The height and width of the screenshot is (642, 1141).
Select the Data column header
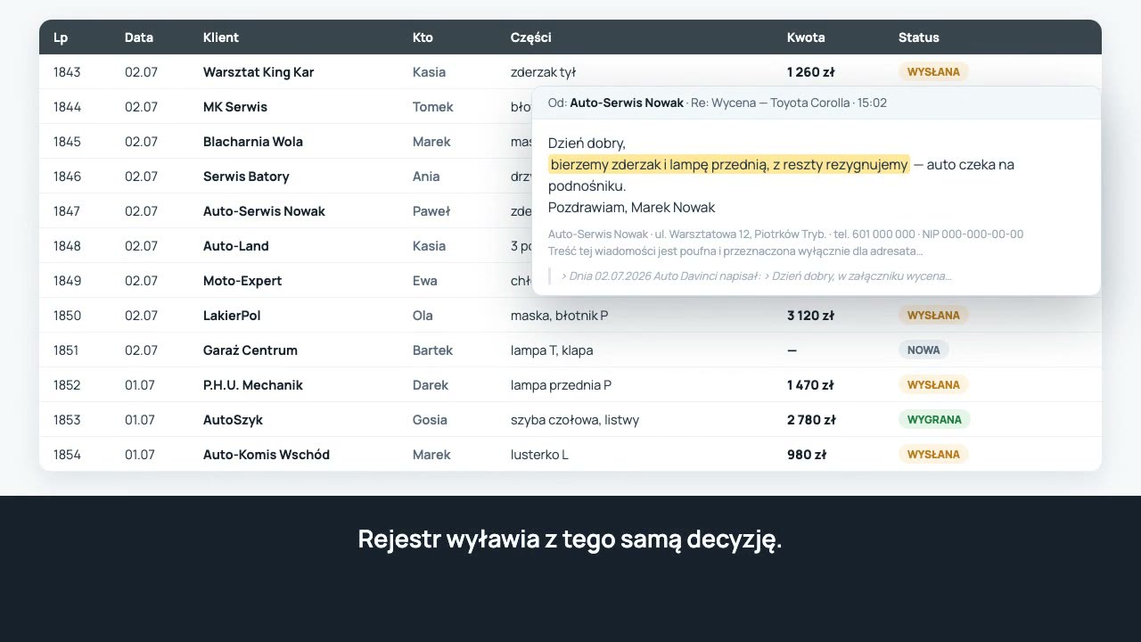(x=139, y=37)
